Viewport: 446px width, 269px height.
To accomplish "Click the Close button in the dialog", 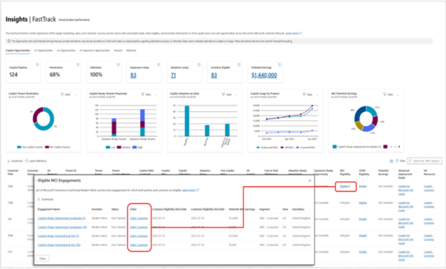I will tap(42, 259).
